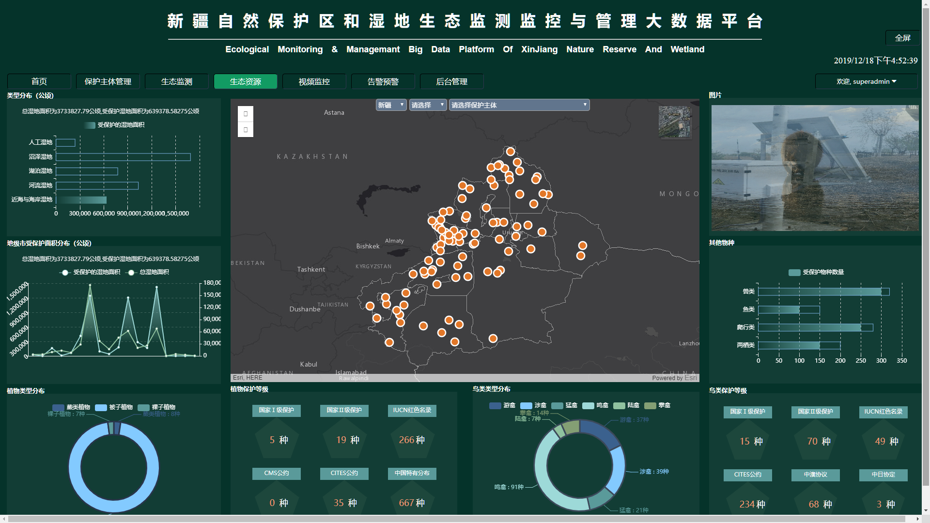Toggle 猛禽 legend in bird type chart

(x=564, y=405)
